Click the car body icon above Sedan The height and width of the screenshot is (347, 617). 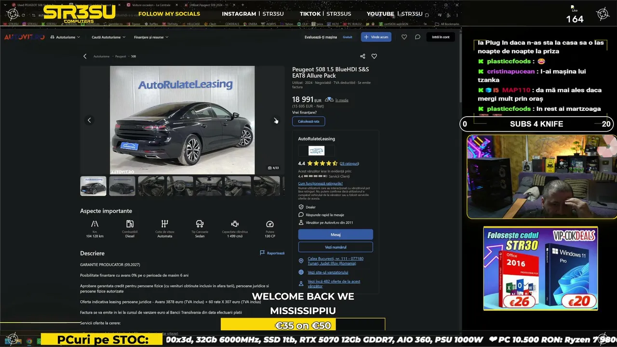tap(200, 224)
